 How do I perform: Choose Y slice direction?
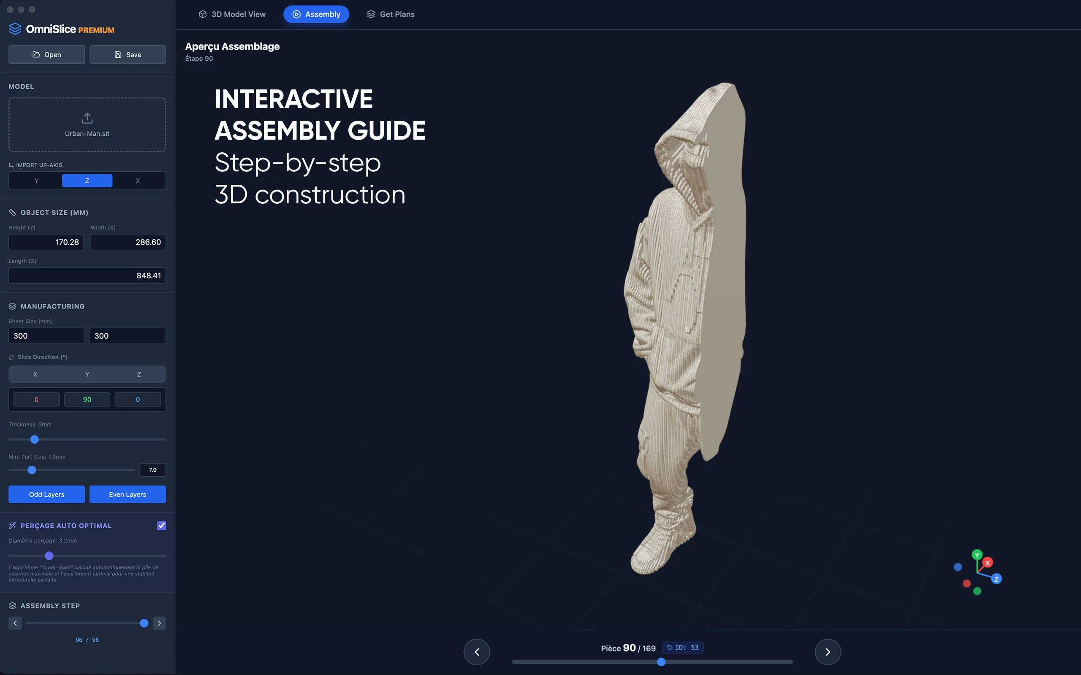point(87,374)
